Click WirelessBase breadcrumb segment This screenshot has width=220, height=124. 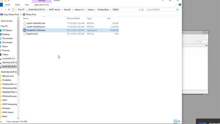coord(103,10)
